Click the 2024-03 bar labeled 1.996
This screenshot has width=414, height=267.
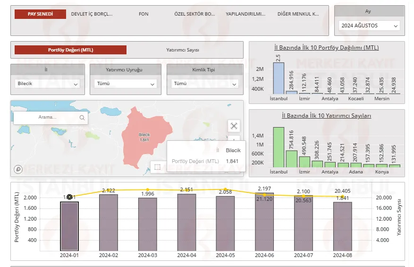(148, 224)
